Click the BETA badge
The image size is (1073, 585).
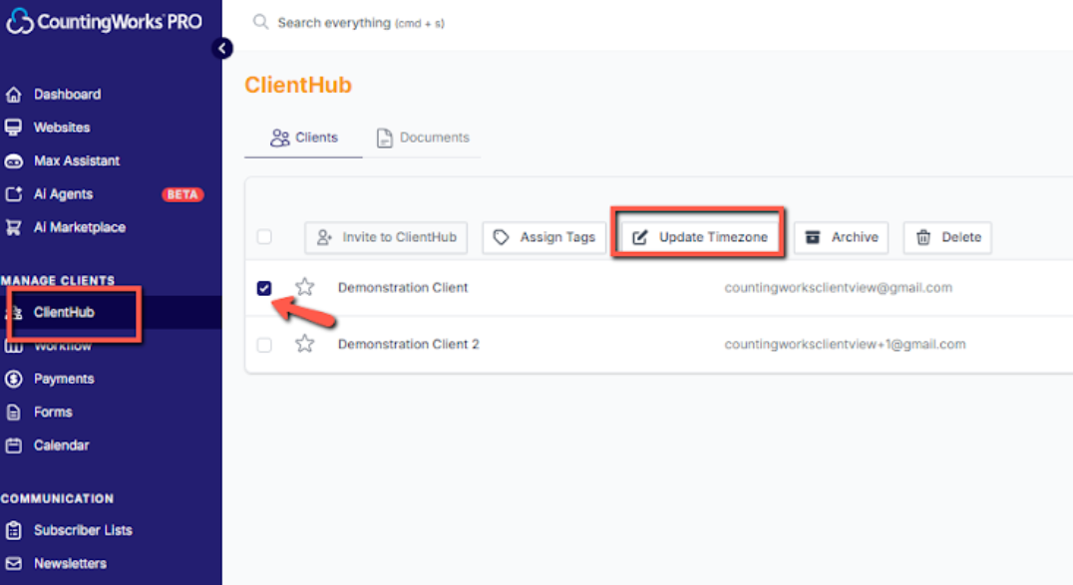tap(182, 194)
